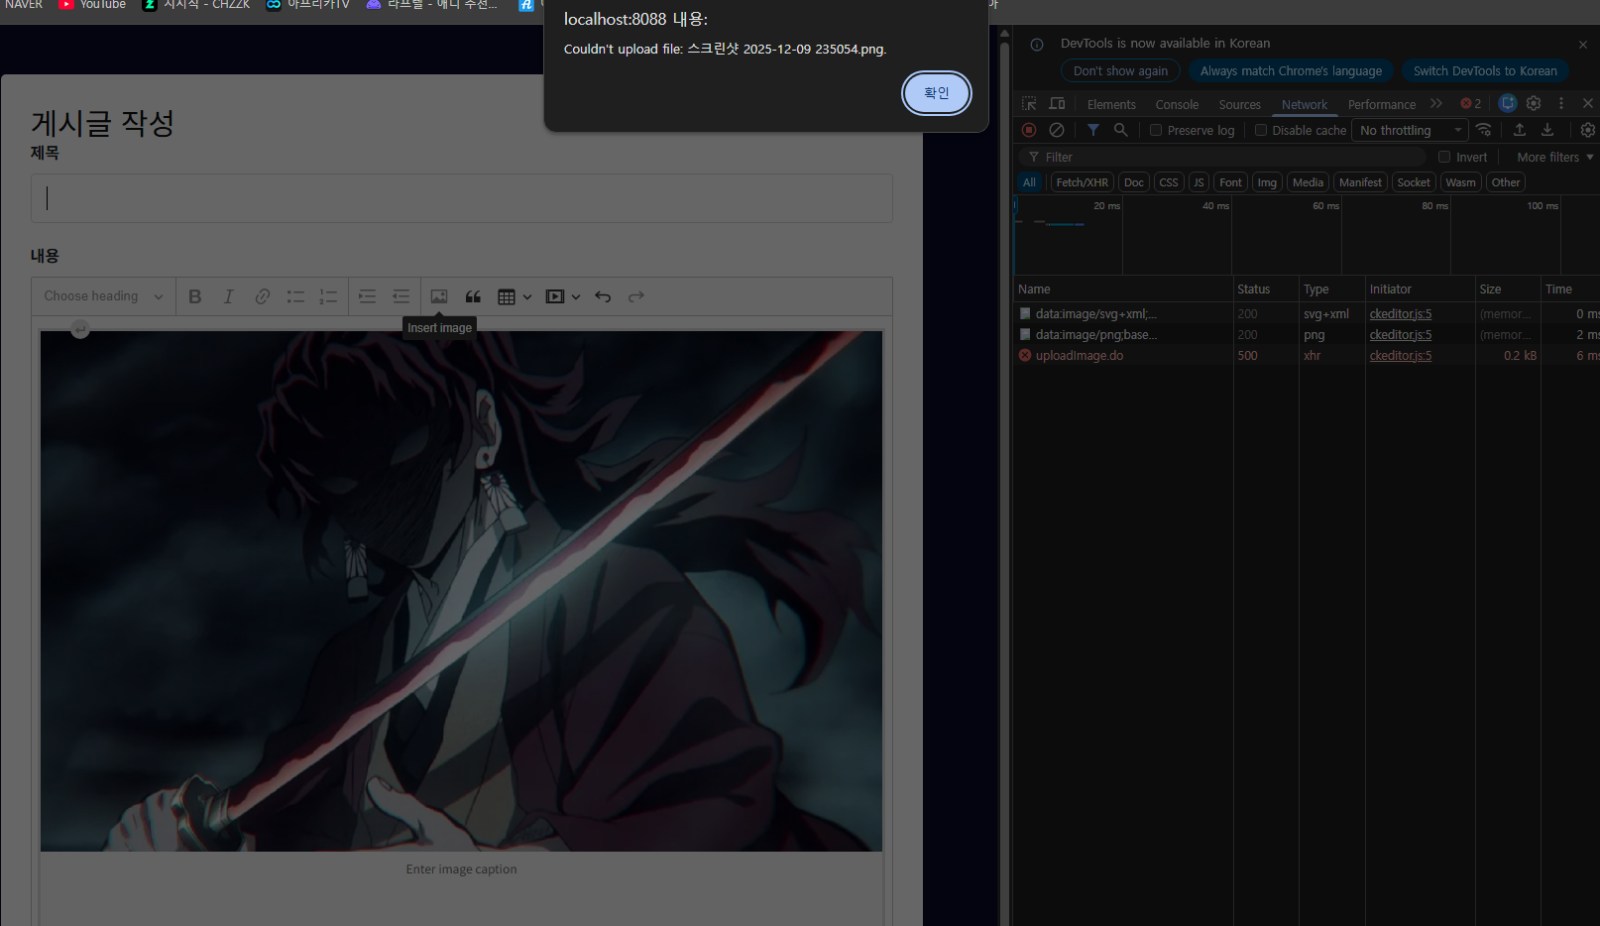
Task: Open the Insert table icon
Action: (507, 296)
